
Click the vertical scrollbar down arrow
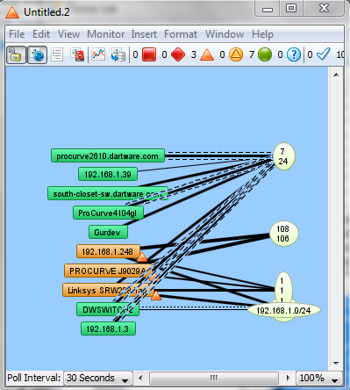coord(336,364)
